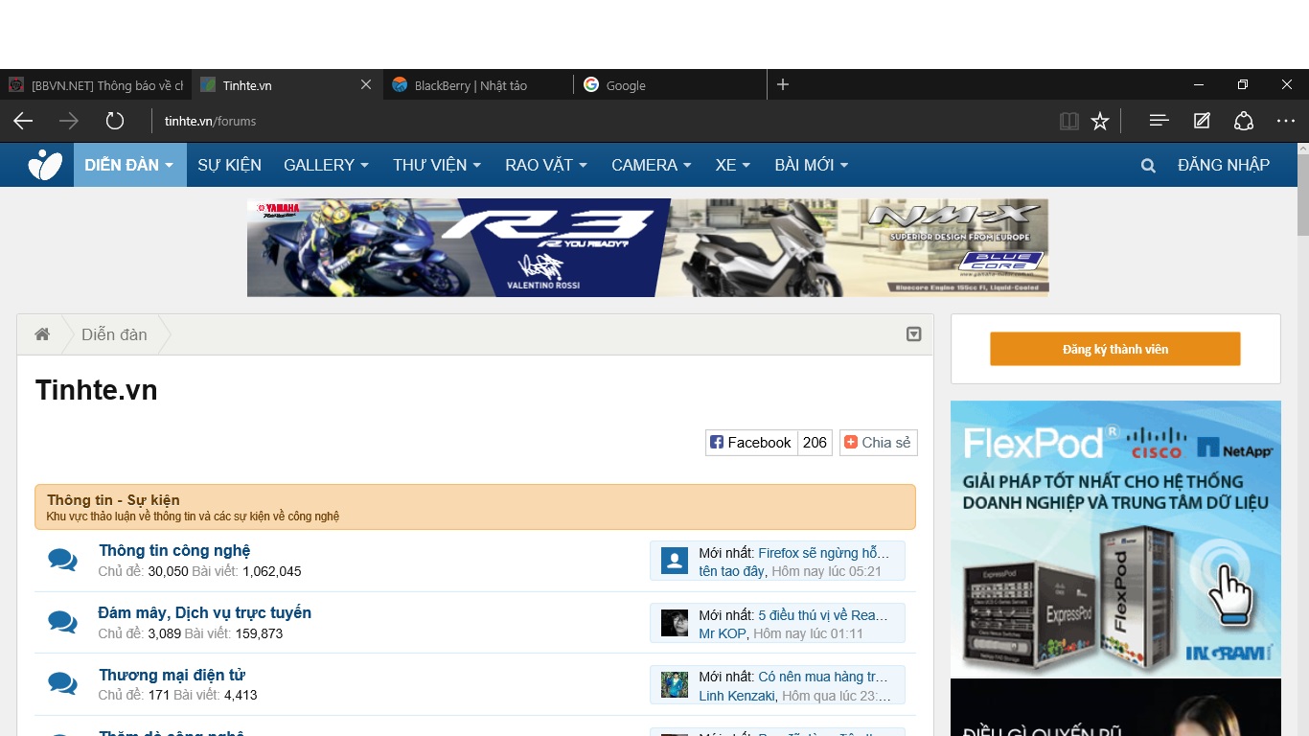Click the home icon in breadcrumb
Viewport: 1309px width, 736px height.
(42, 334)
